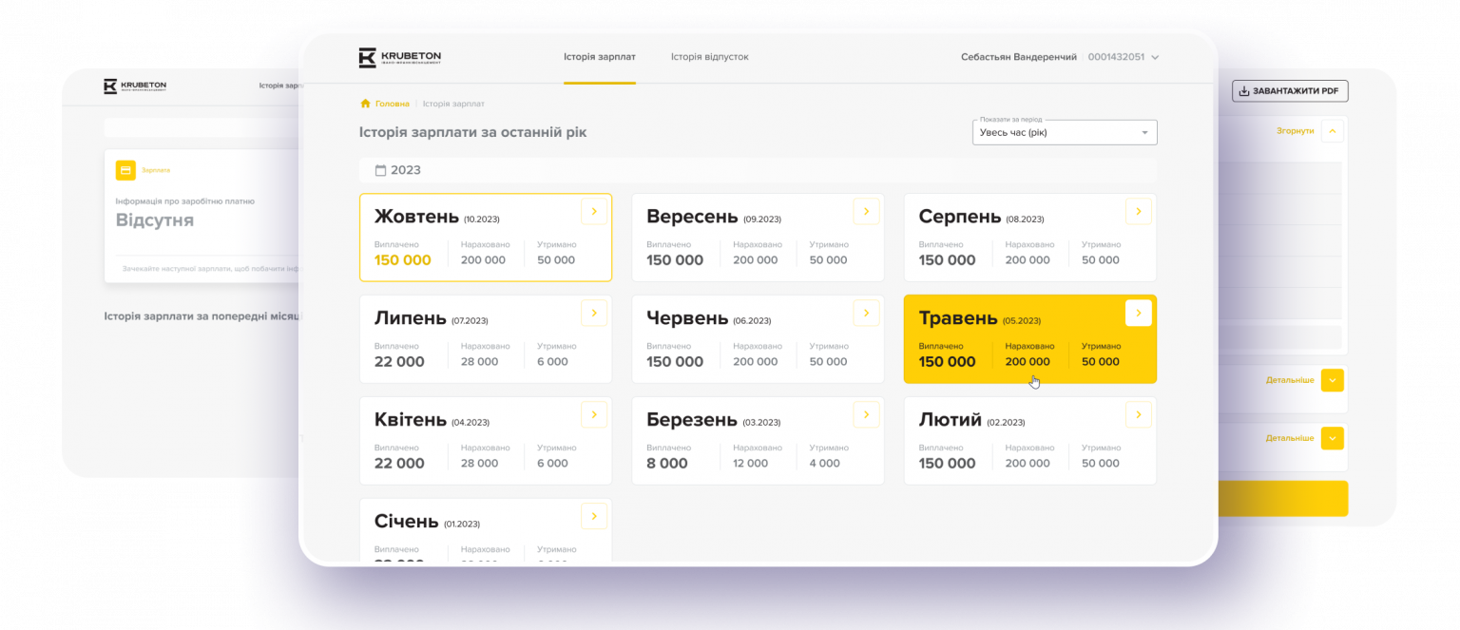Viewport: 1460px width, 630px height.
Task: Open October salary details arrow
Action: (x=593, y=211)
